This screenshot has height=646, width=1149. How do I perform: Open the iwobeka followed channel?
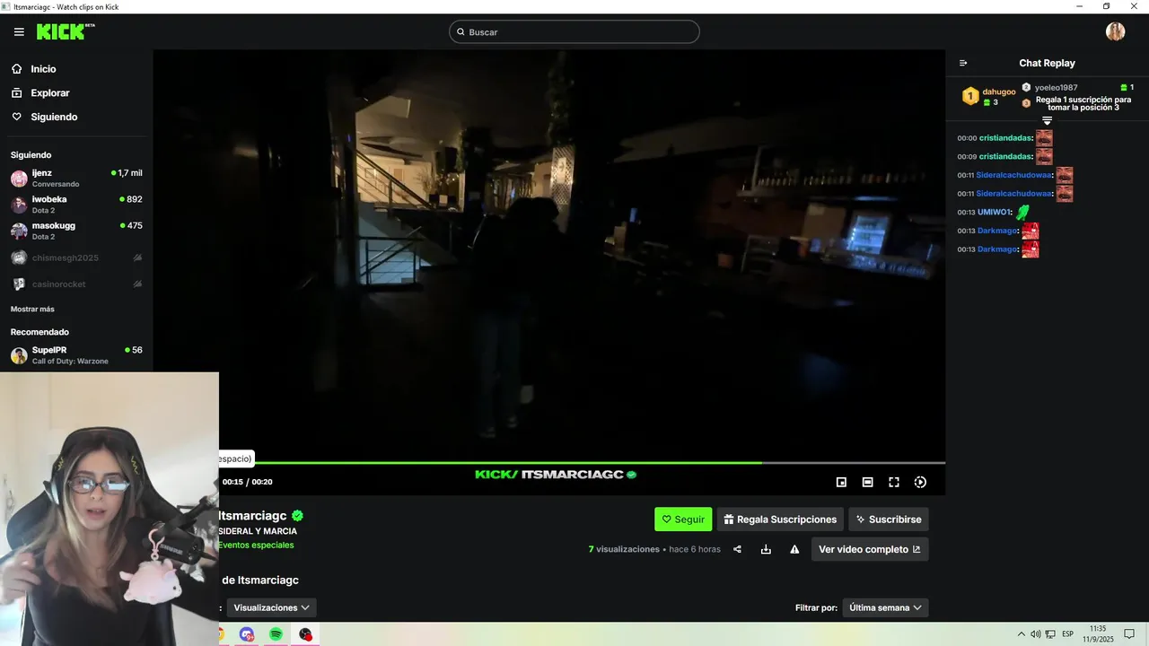(x=76, y=205)
